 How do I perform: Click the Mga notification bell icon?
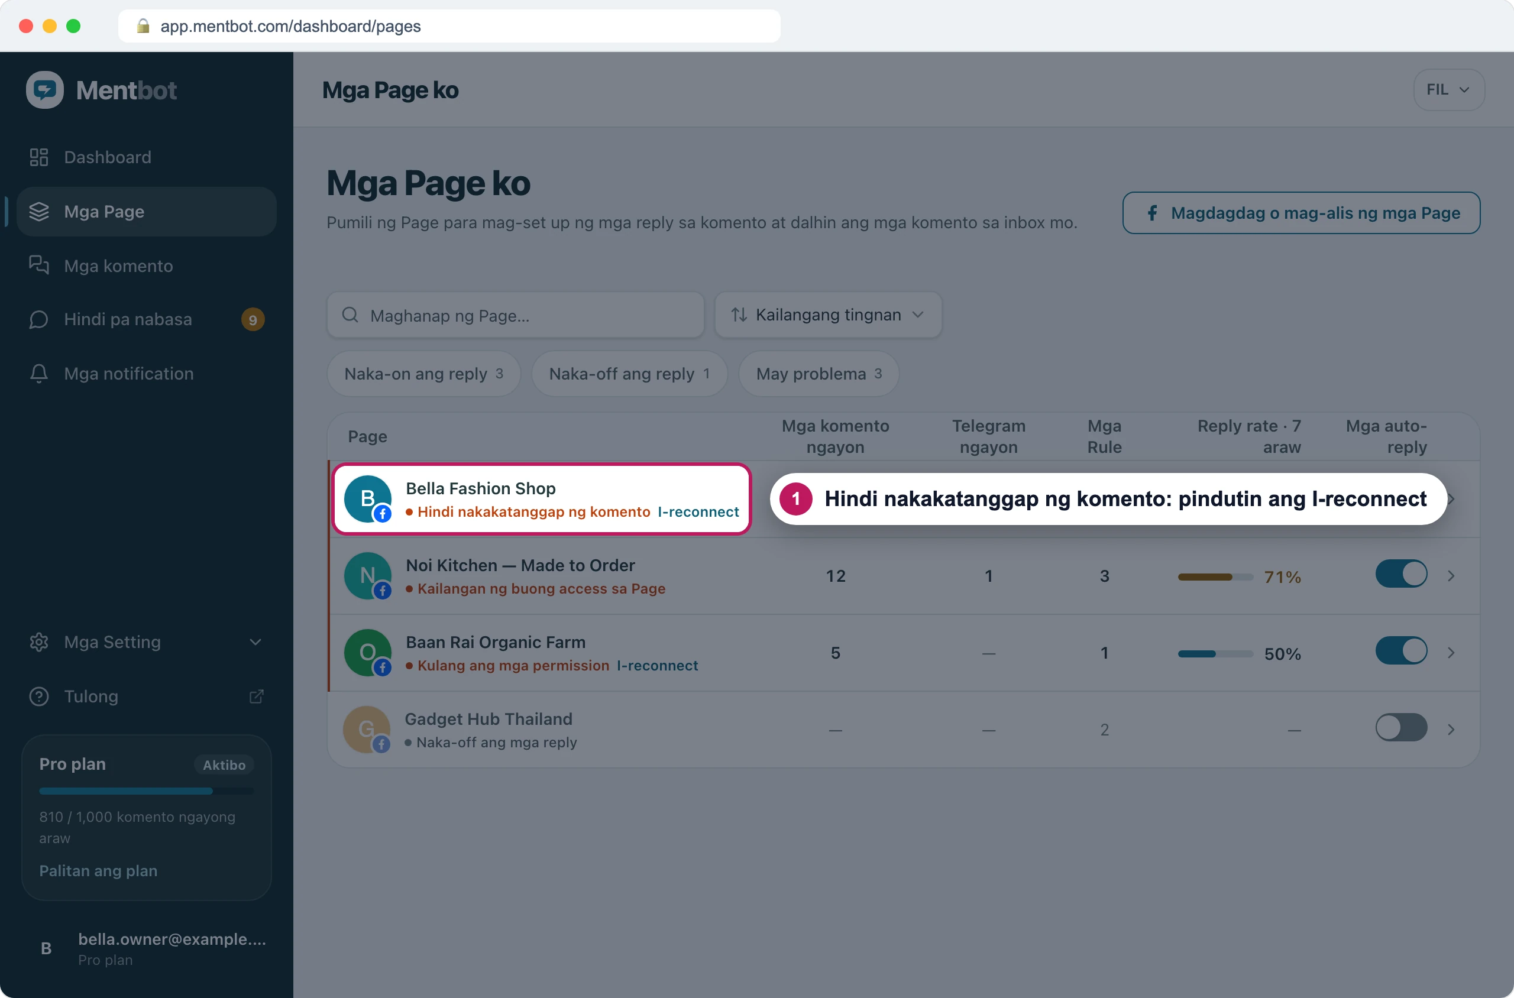(x=39, y=374)
